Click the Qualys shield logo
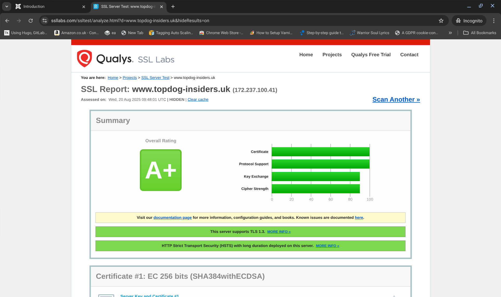This screenshot has height=297, width=501. click(x=84, y=59)
